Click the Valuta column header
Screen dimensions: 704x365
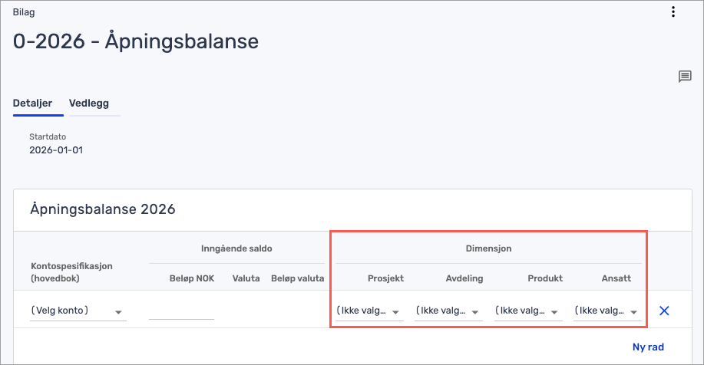246,278
